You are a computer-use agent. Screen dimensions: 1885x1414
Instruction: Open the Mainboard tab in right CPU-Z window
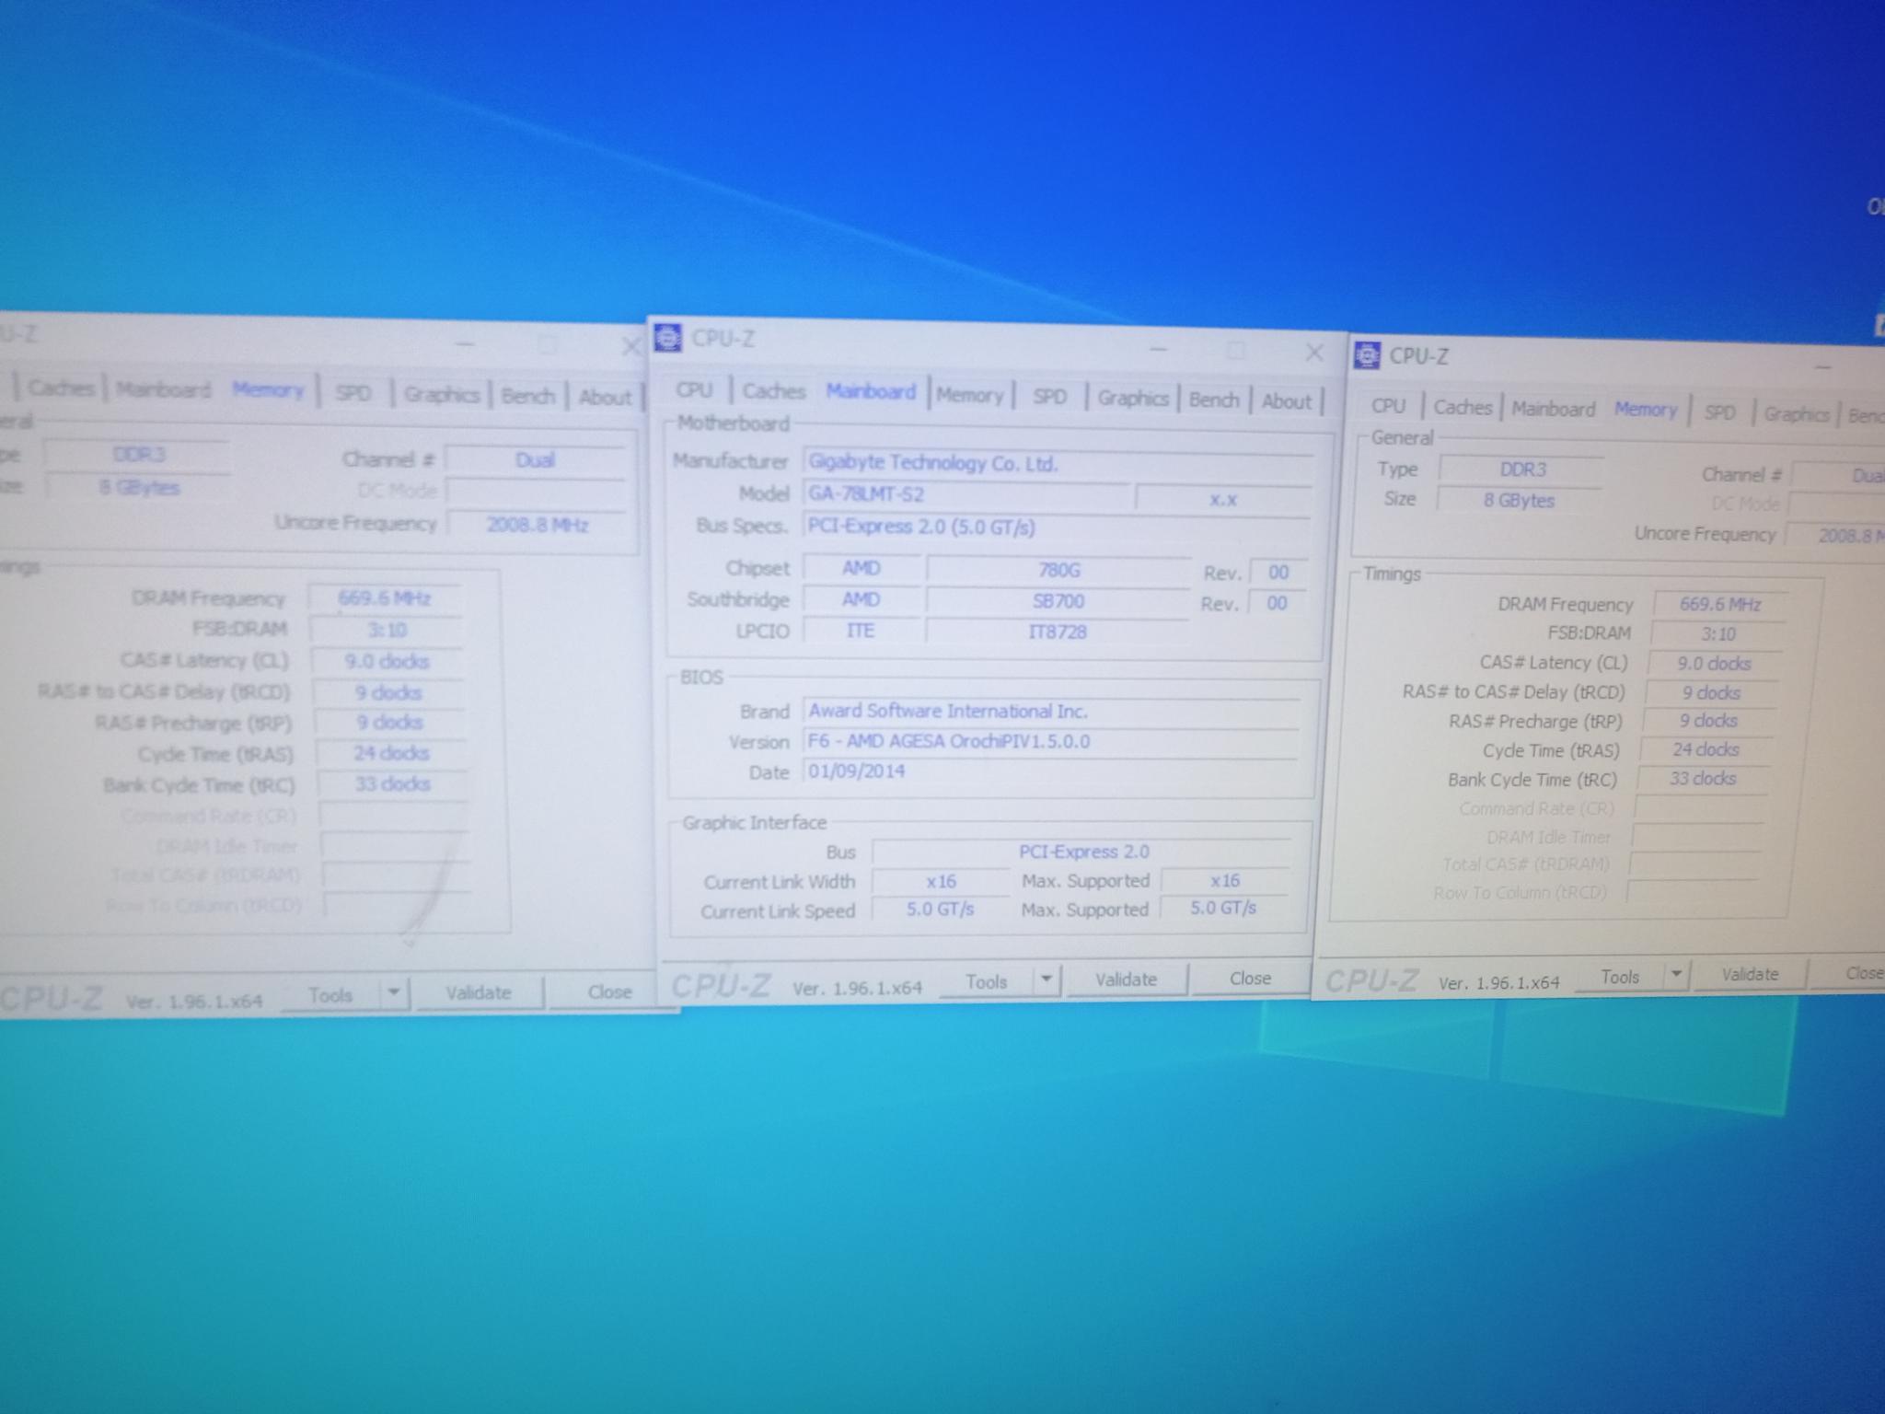click(1554, 409)
